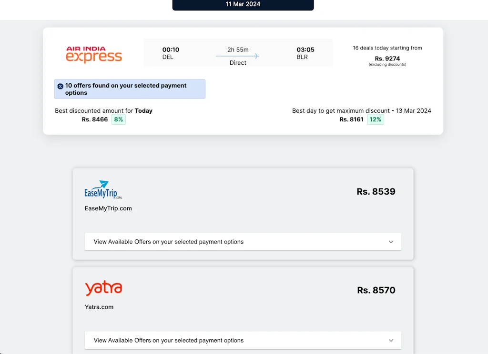488x354 pixels.
Task: Click the Rs. 8539 EaseMyTrip price
Action: [376, 191]
